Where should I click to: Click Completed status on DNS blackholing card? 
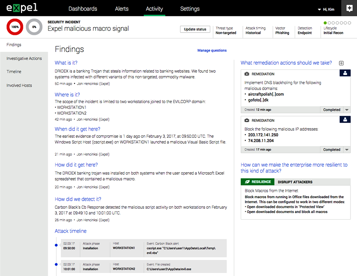332,110
